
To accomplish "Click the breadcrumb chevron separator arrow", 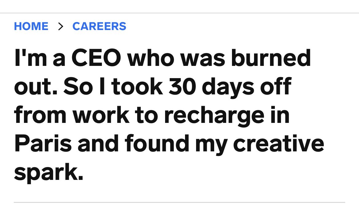I will [x=60, y=26].
